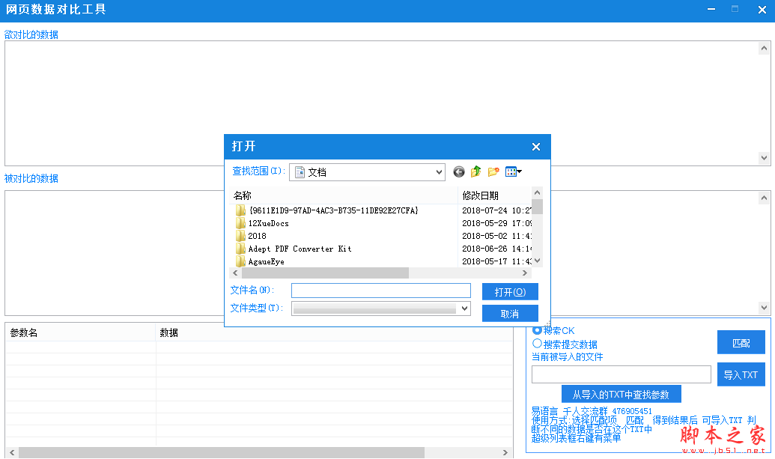Open the view menu icon in dialog
The height and width of the screenshot is (459, 775).
[513, 172]
